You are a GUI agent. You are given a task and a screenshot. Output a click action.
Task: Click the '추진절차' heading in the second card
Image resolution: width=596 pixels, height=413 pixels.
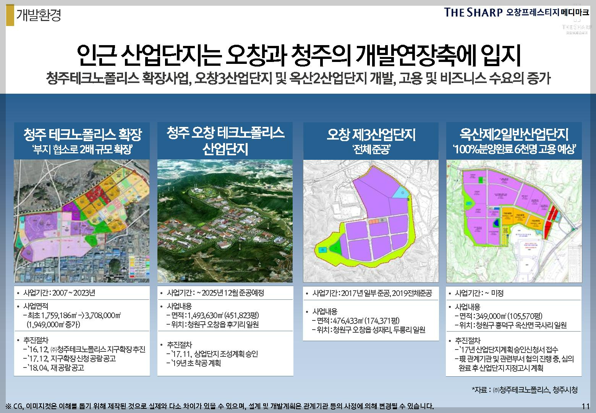tap(180, 345)
